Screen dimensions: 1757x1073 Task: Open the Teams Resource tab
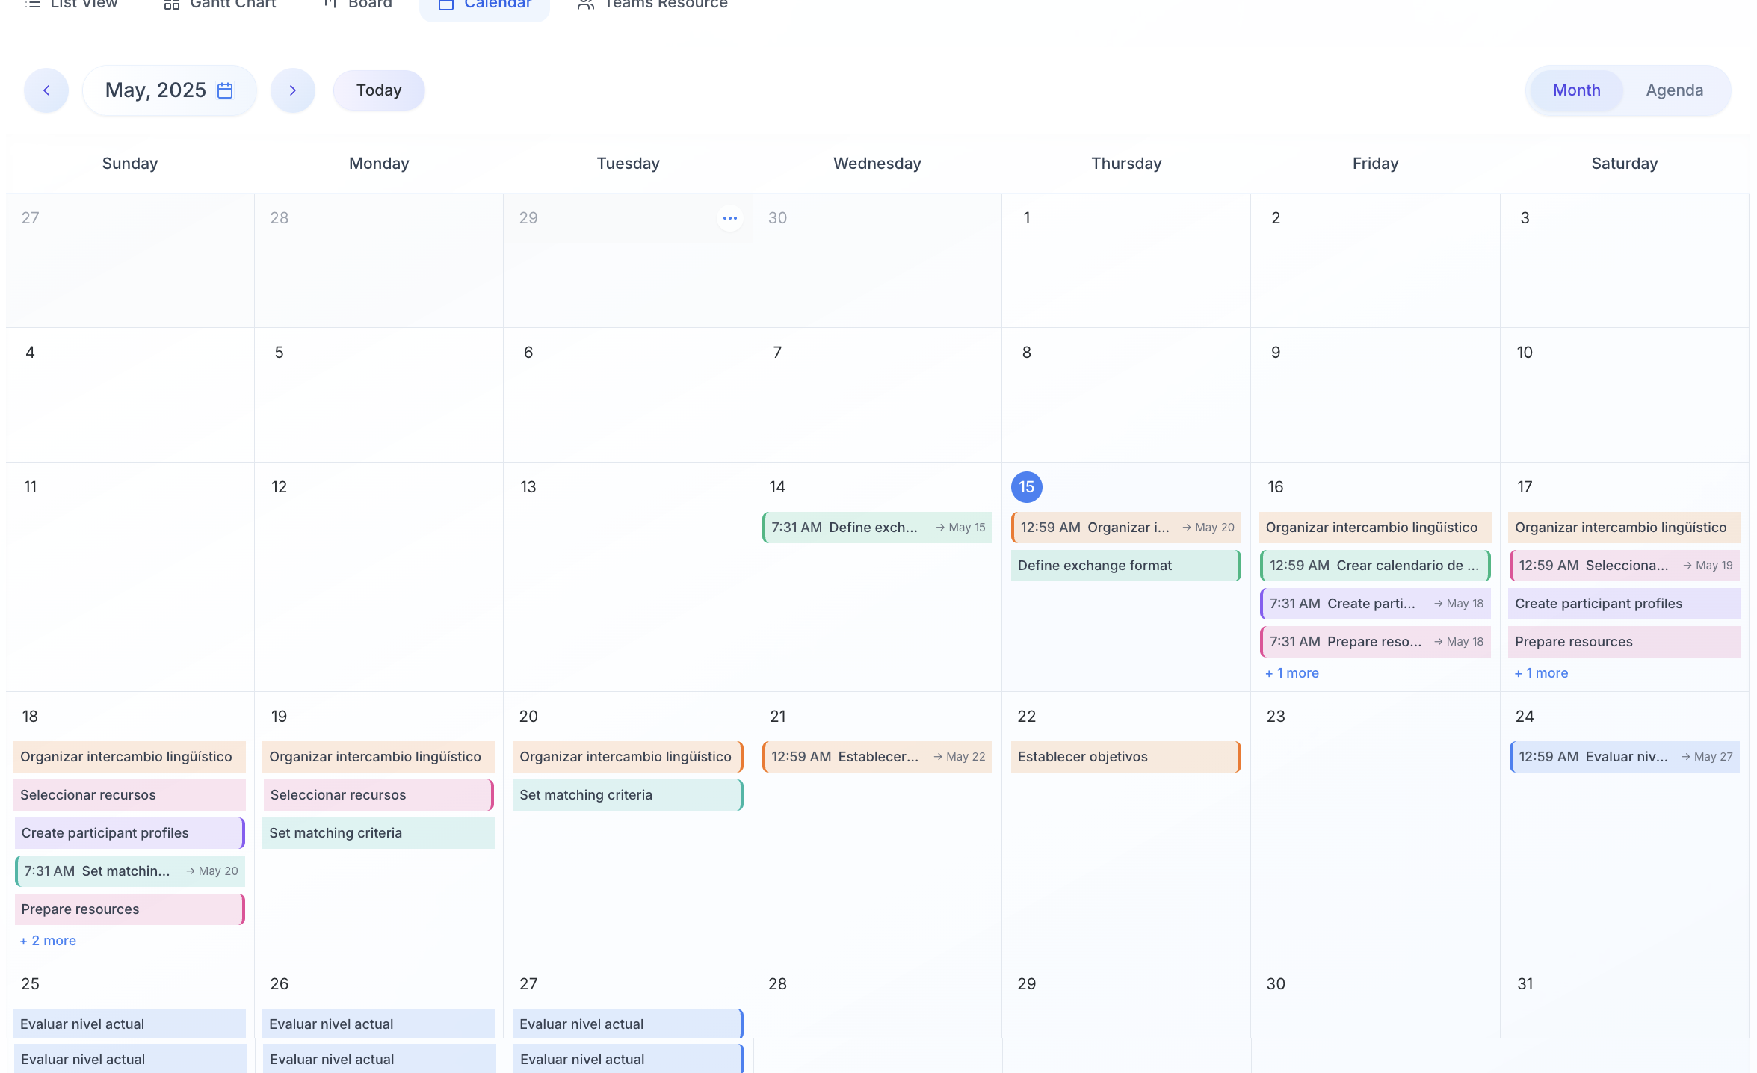coord(665,5)
